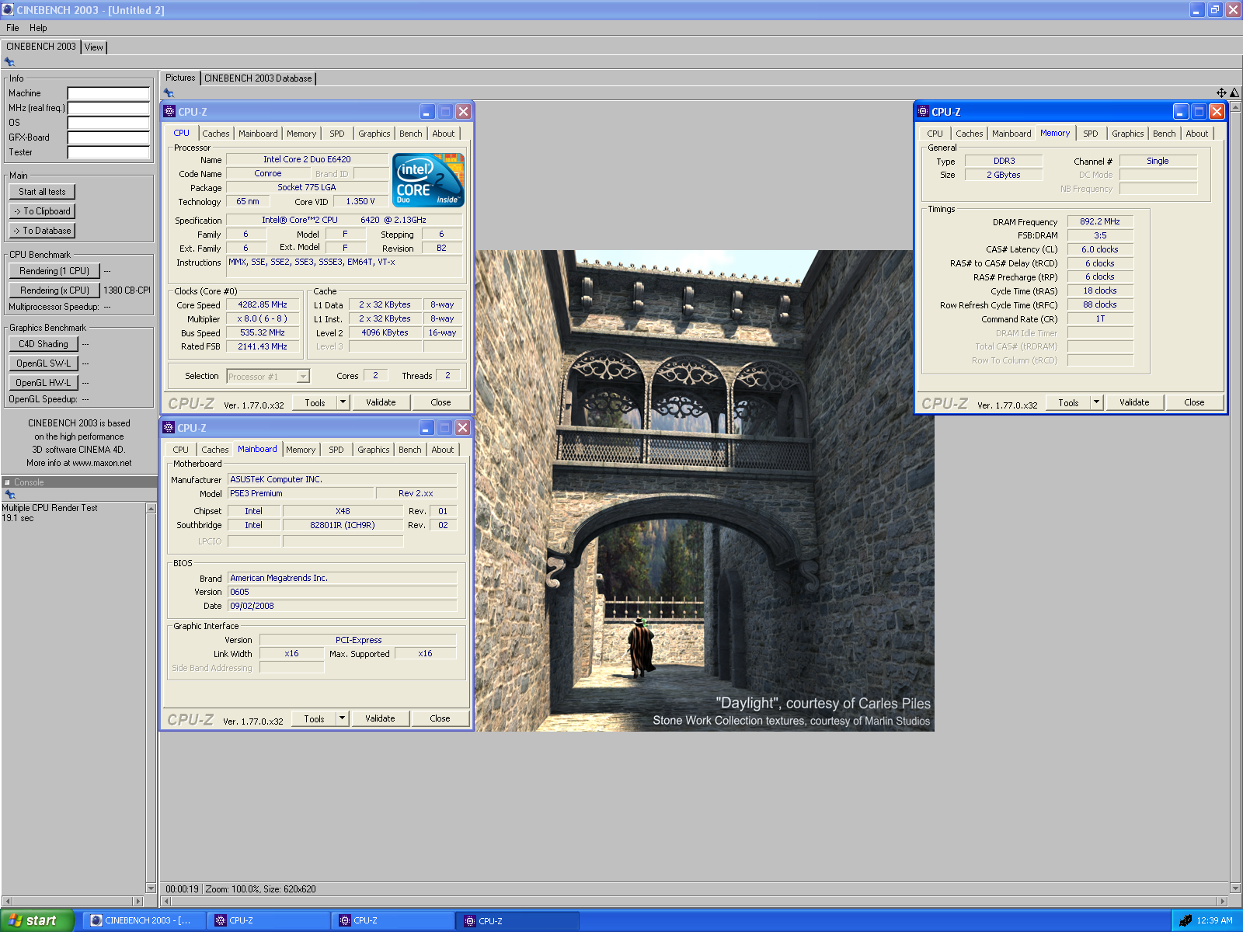Click the 12:39 AM taskbar clock
The height and width of the screenshot is (932, 1243).
[x=1214, y=920]
